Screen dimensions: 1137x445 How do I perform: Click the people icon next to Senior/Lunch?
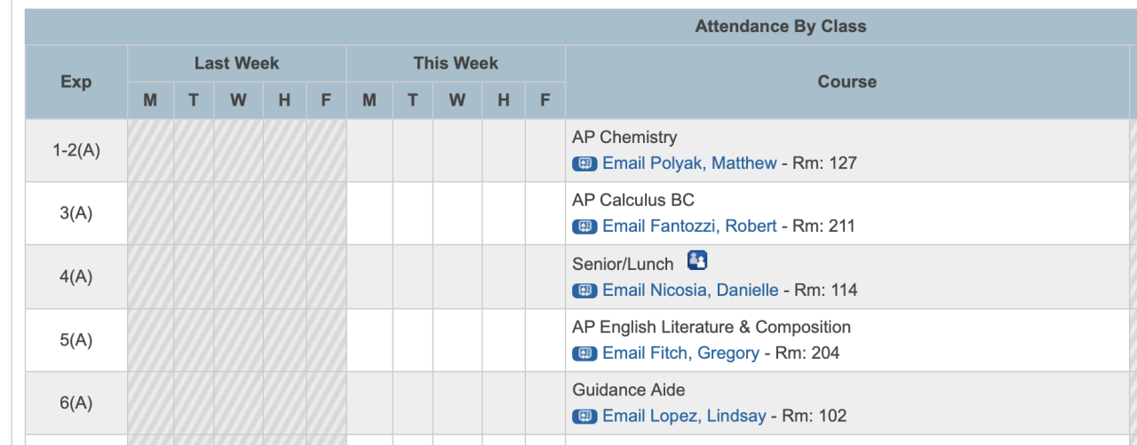point(697,261)
